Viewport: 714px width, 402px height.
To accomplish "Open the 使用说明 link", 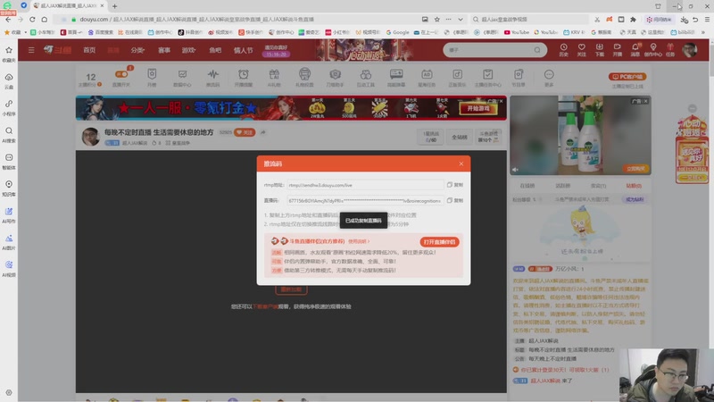I will click(x=359, y=241).
